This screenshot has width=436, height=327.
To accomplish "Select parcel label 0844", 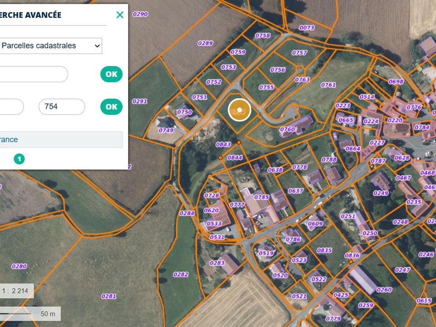I will (235, 158).
